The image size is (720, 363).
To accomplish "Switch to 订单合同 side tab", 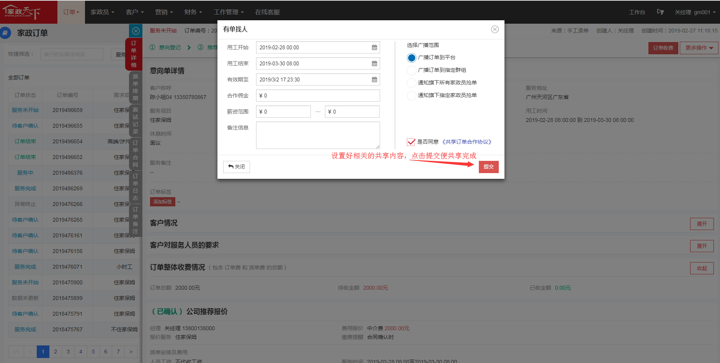I will (x=136, y=154).
